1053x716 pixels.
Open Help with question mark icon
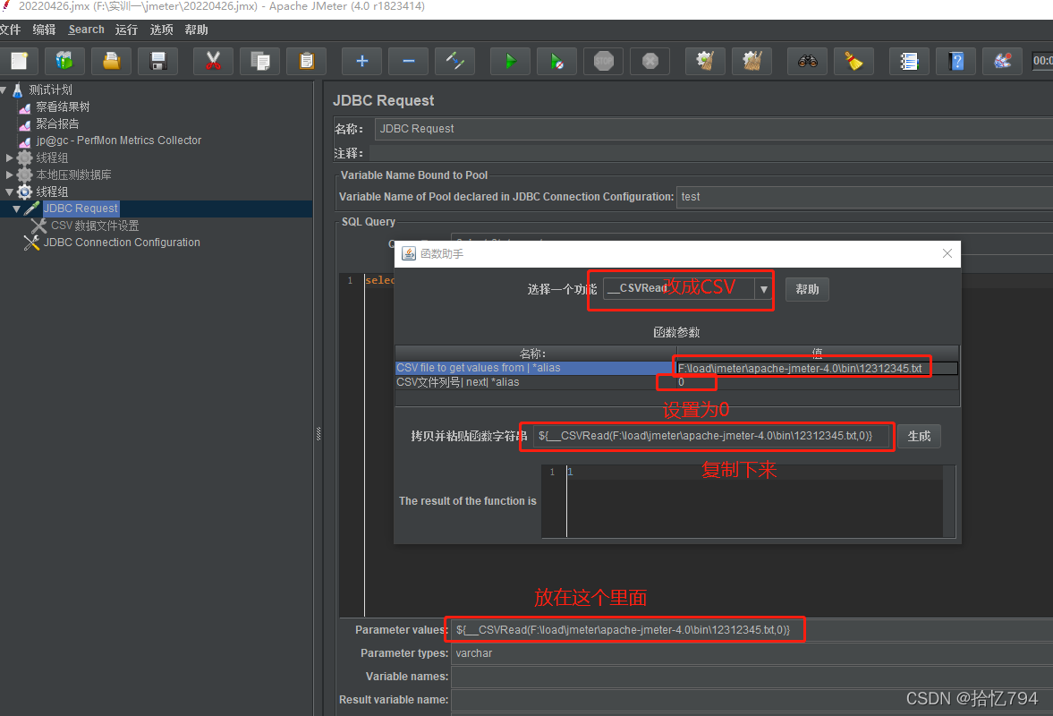coord(955,61)
